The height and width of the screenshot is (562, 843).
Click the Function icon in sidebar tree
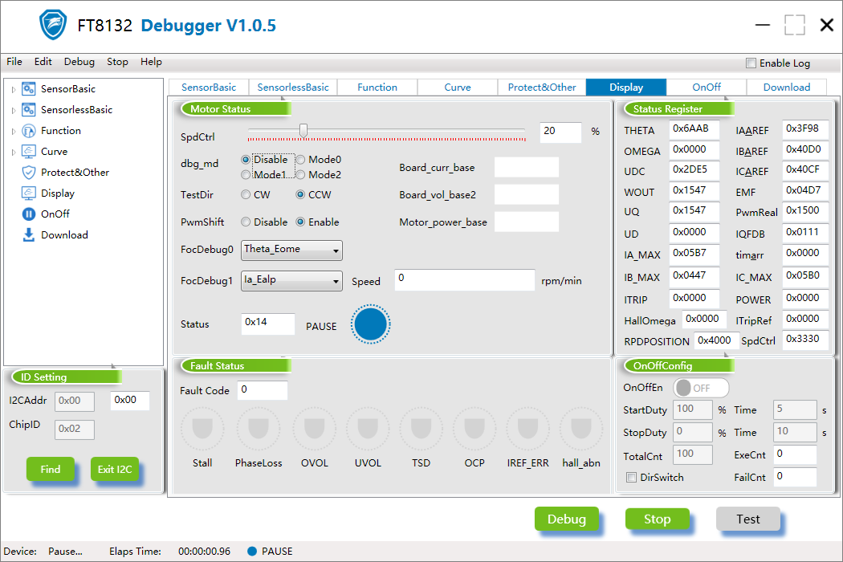point(28,131)
